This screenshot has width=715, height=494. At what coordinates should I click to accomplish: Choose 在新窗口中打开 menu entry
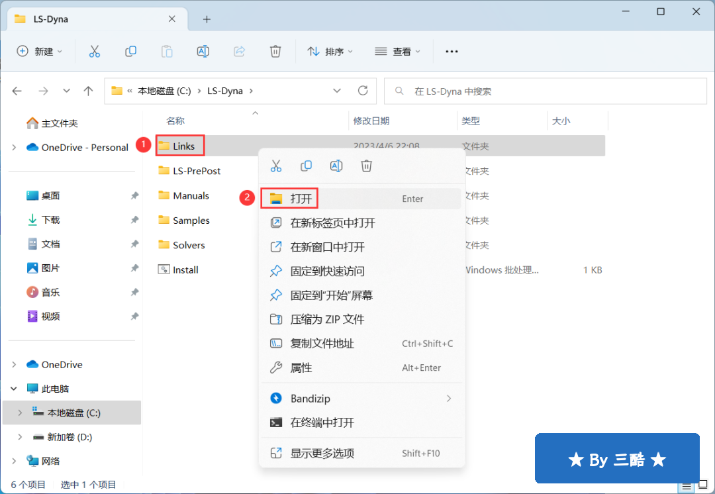coord(361,247)
